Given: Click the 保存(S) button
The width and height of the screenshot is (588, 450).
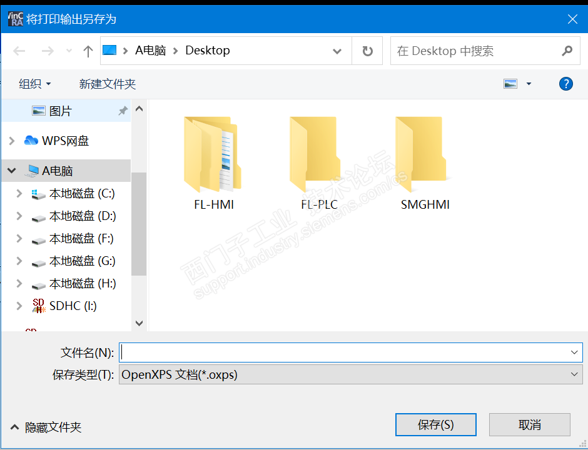Looking at the screenshot, I should [x=436, y=424].
